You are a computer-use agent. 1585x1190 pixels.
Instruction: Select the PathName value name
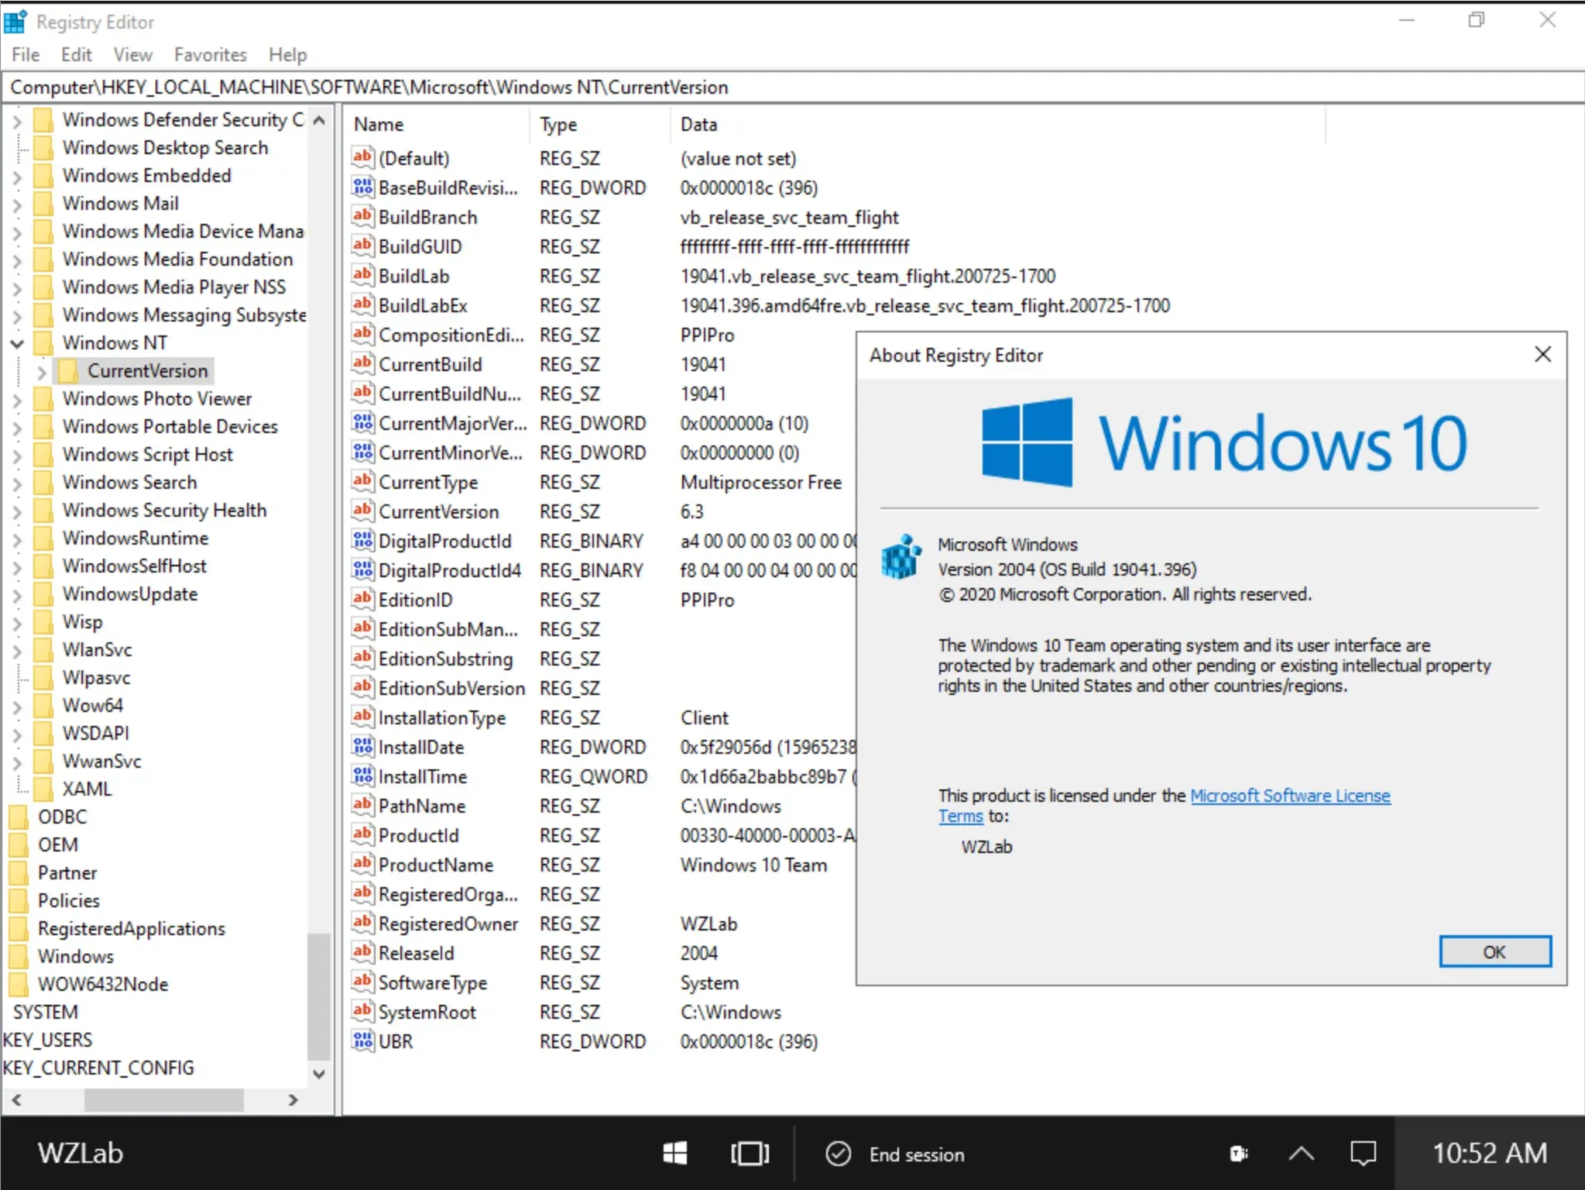pyautogui.click(x=422, y=806)
